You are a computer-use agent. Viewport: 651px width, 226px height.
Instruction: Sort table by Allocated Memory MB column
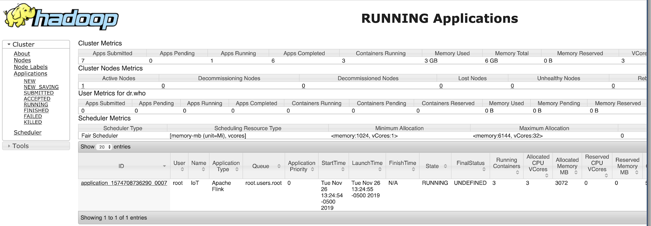click(567, 166)
